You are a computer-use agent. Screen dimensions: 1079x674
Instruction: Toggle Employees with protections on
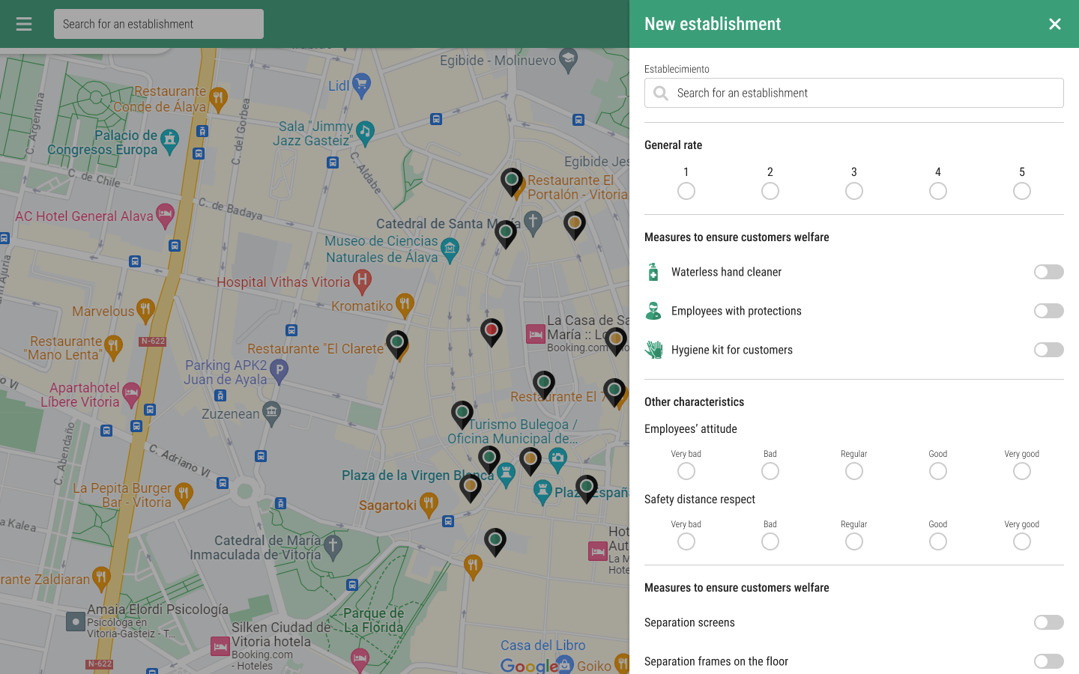1049,311
